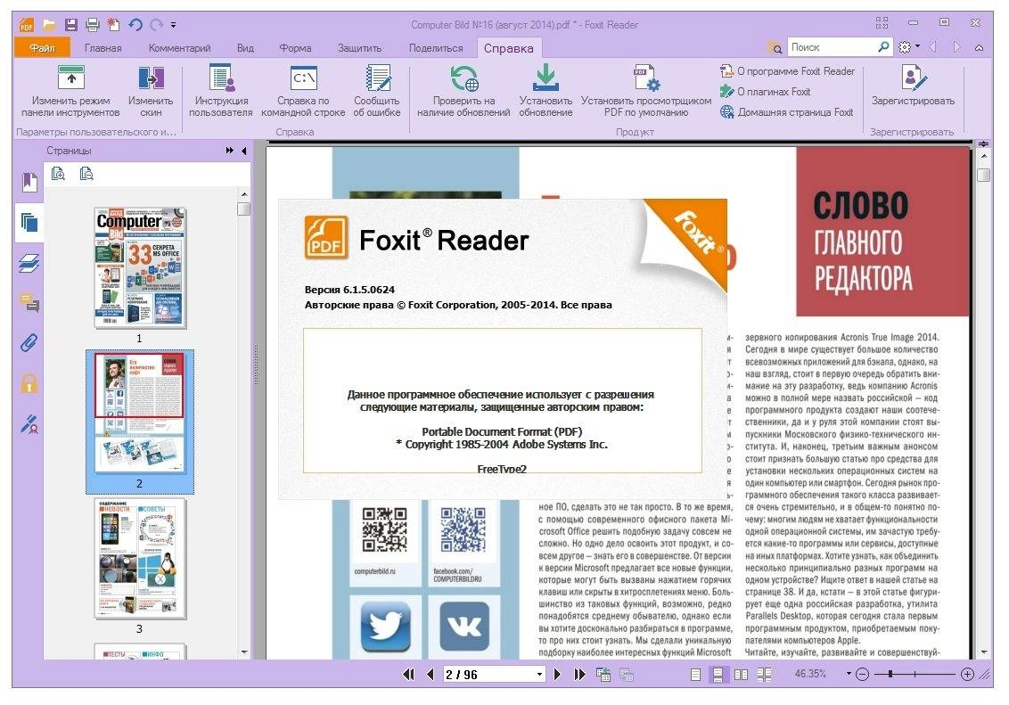This screenshot has width=1009, height=705.
Task: Zoom in with the plus button
Action: point(966,674)
